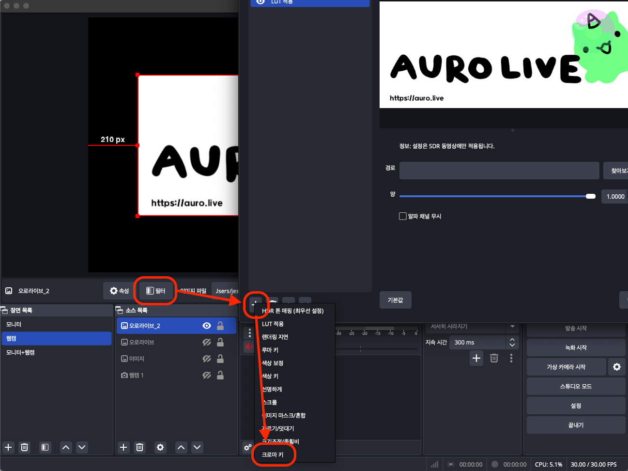The width and height of the screenshot is (628, 471).
Task: Choose 렌더링 지연 from the filter menu
Action: (296, 337)
